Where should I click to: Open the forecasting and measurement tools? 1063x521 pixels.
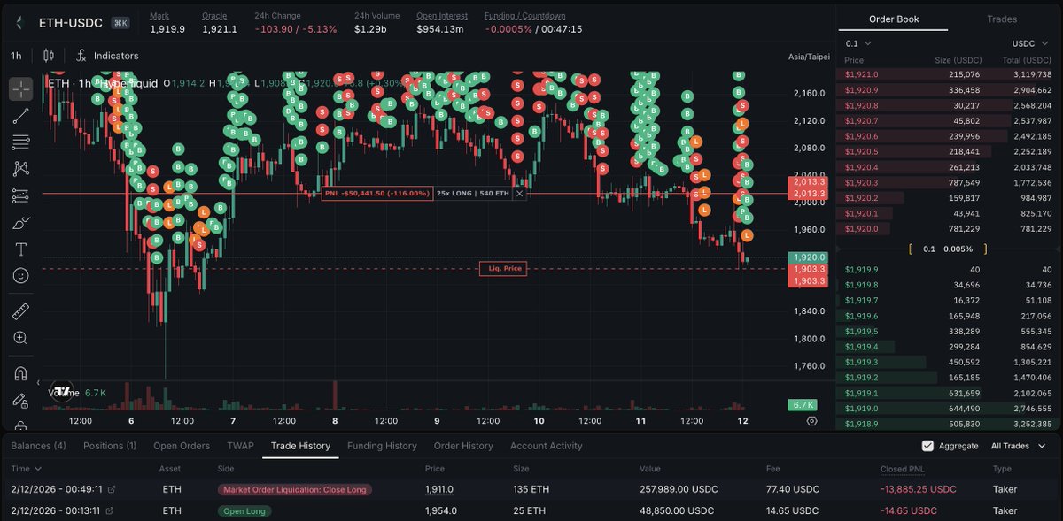click(21, 195)
